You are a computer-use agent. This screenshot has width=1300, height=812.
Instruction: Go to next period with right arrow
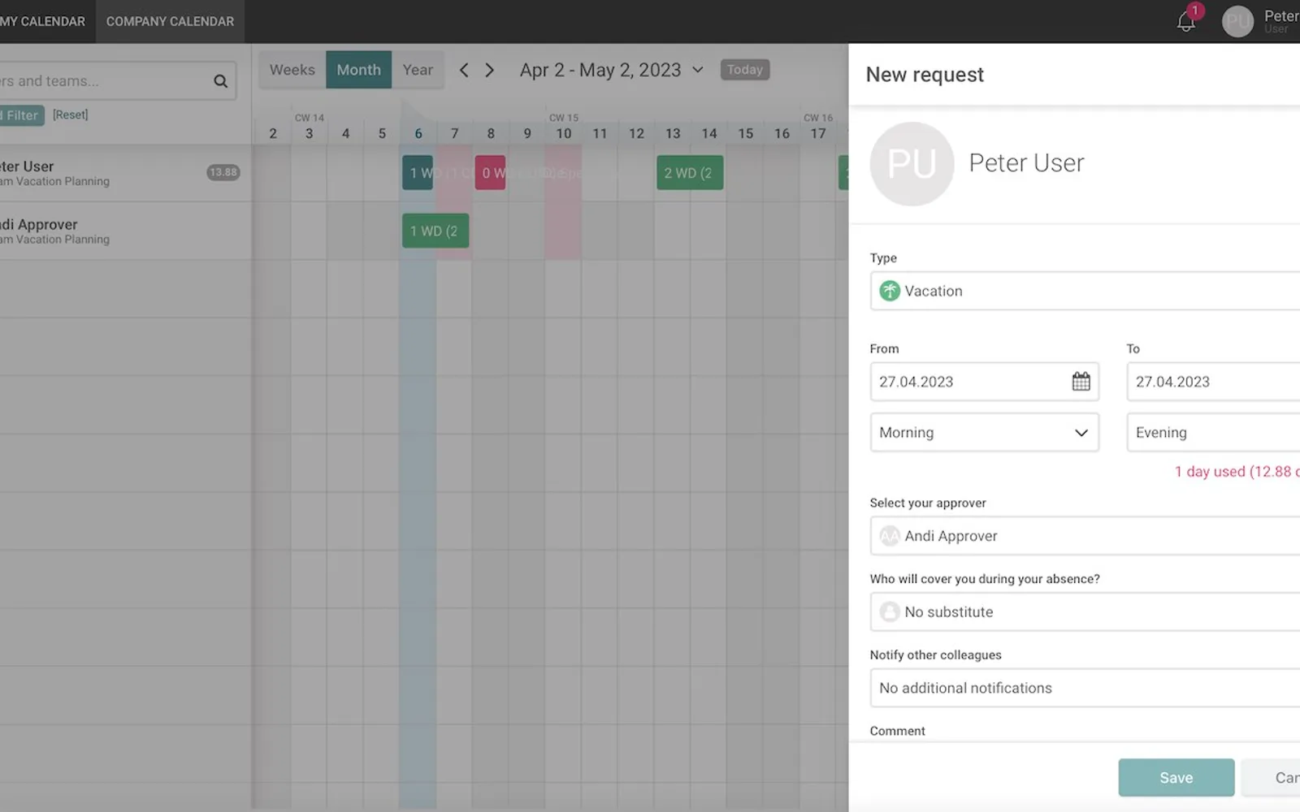tap(489, 70)
